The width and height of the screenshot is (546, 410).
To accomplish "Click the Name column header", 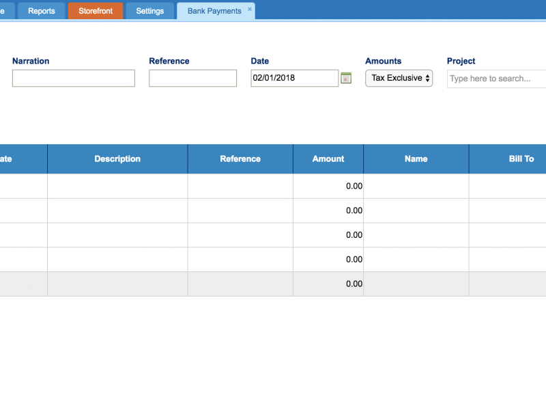I will click(416, 159).
